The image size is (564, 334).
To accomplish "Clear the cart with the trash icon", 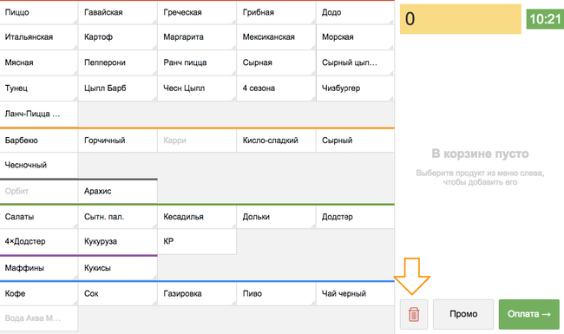I will (414, 314).
